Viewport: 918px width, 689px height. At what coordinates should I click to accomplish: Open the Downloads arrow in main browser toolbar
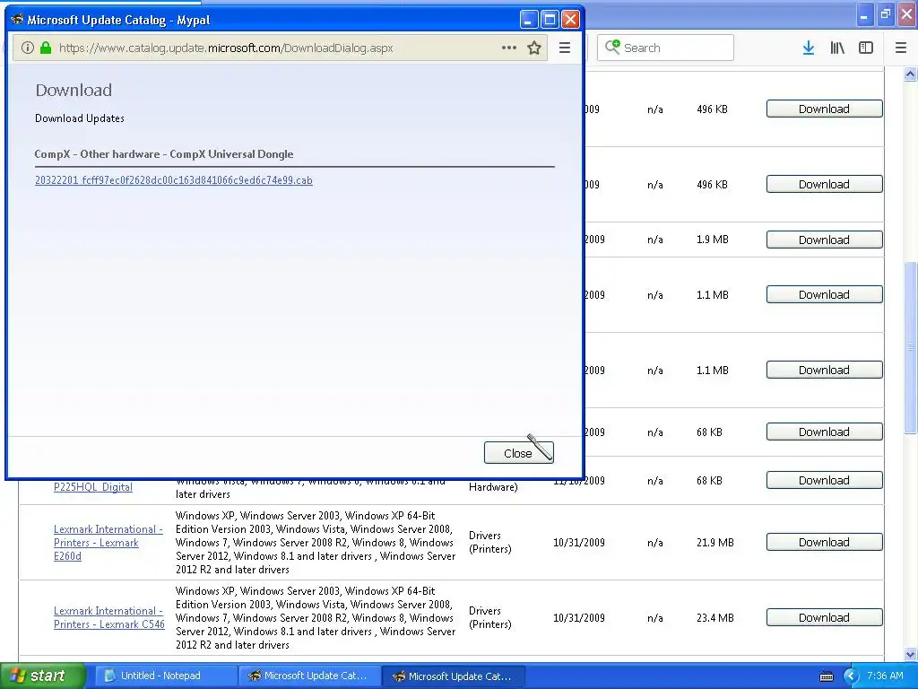809,48
